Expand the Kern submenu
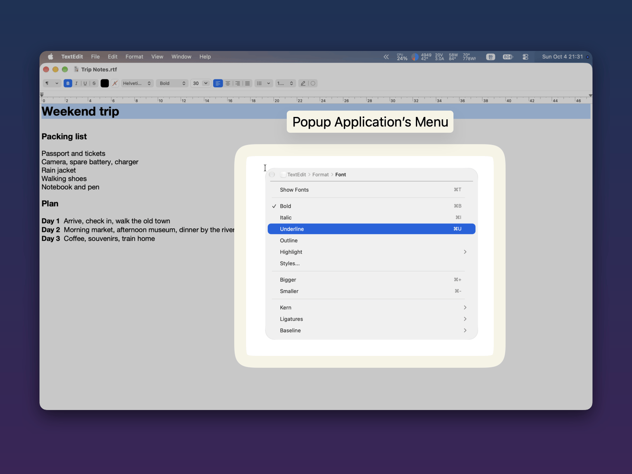 click(x=371, y=308)
